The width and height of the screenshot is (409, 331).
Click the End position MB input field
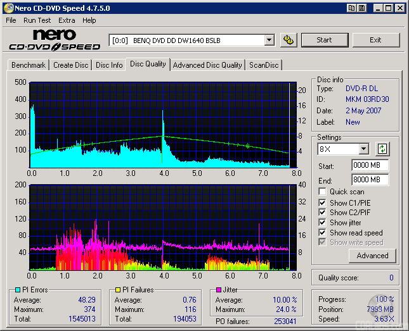[370, 180]
